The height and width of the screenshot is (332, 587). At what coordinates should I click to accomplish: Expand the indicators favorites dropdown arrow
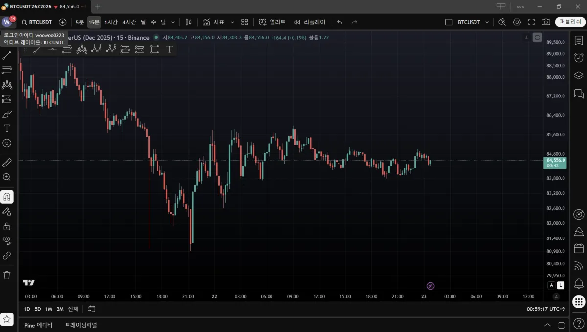coord(232,22)
